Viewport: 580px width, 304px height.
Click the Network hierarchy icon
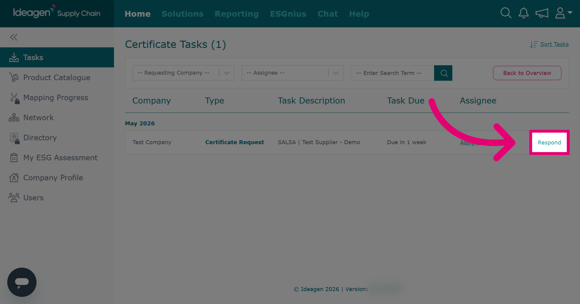[x=14, y=118]
